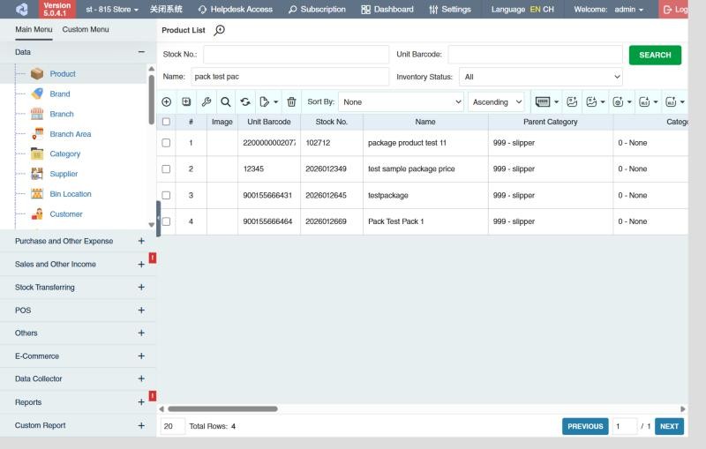Open Bin Location item
The height and width of the screenshot is (449, 706).
[x=71, y=194]
